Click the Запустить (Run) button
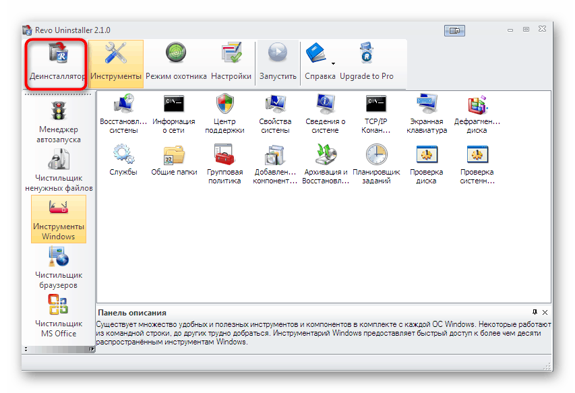 (x=278, y=64)
